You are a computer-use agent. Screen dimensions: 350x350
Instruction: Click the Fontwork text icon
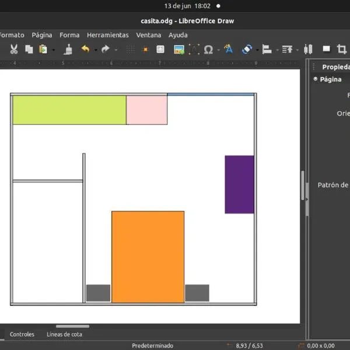click(x=229, y=50)
